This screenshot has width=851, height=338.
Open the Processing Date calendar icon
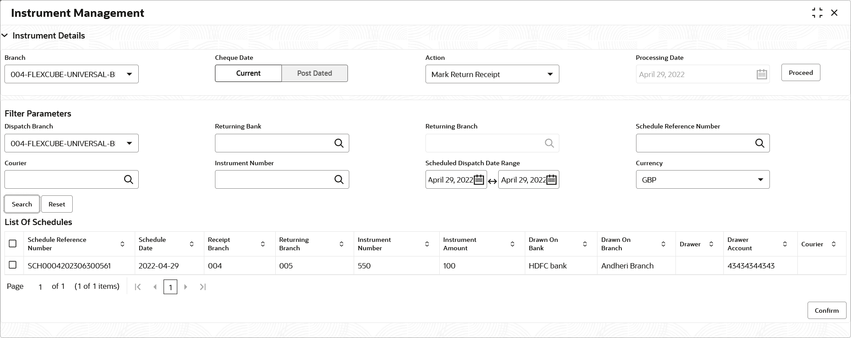pos(761,74)
